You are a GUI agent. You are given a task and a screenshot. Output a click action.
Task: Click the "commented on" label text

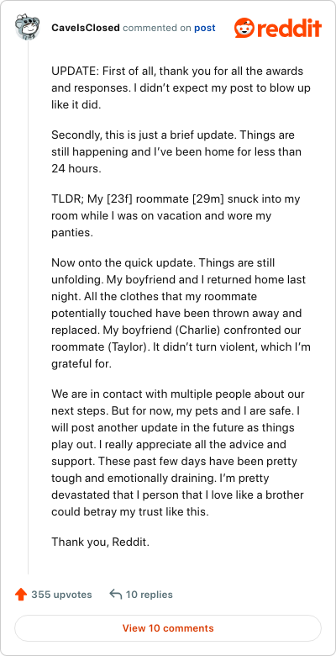157,28
